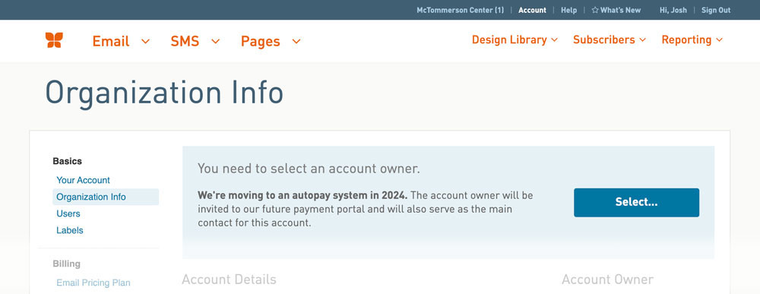
Task: Click "We're moving to an autopay system in 2024."
Action: 303,196
